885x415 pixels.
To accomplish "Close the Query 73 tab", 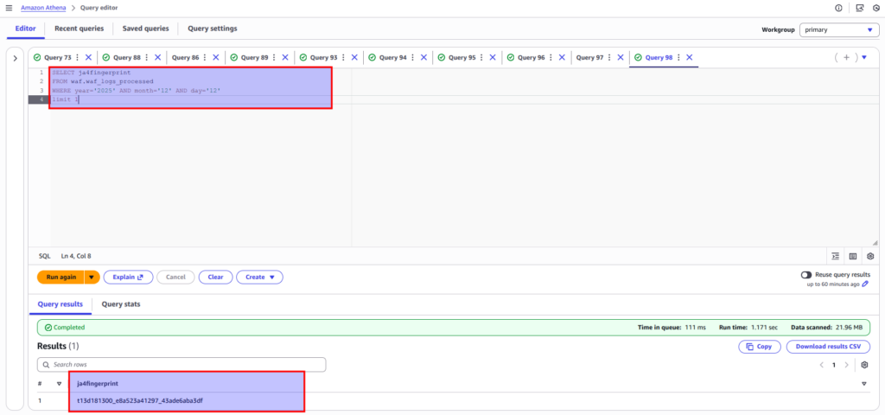I will coord(88,58).
